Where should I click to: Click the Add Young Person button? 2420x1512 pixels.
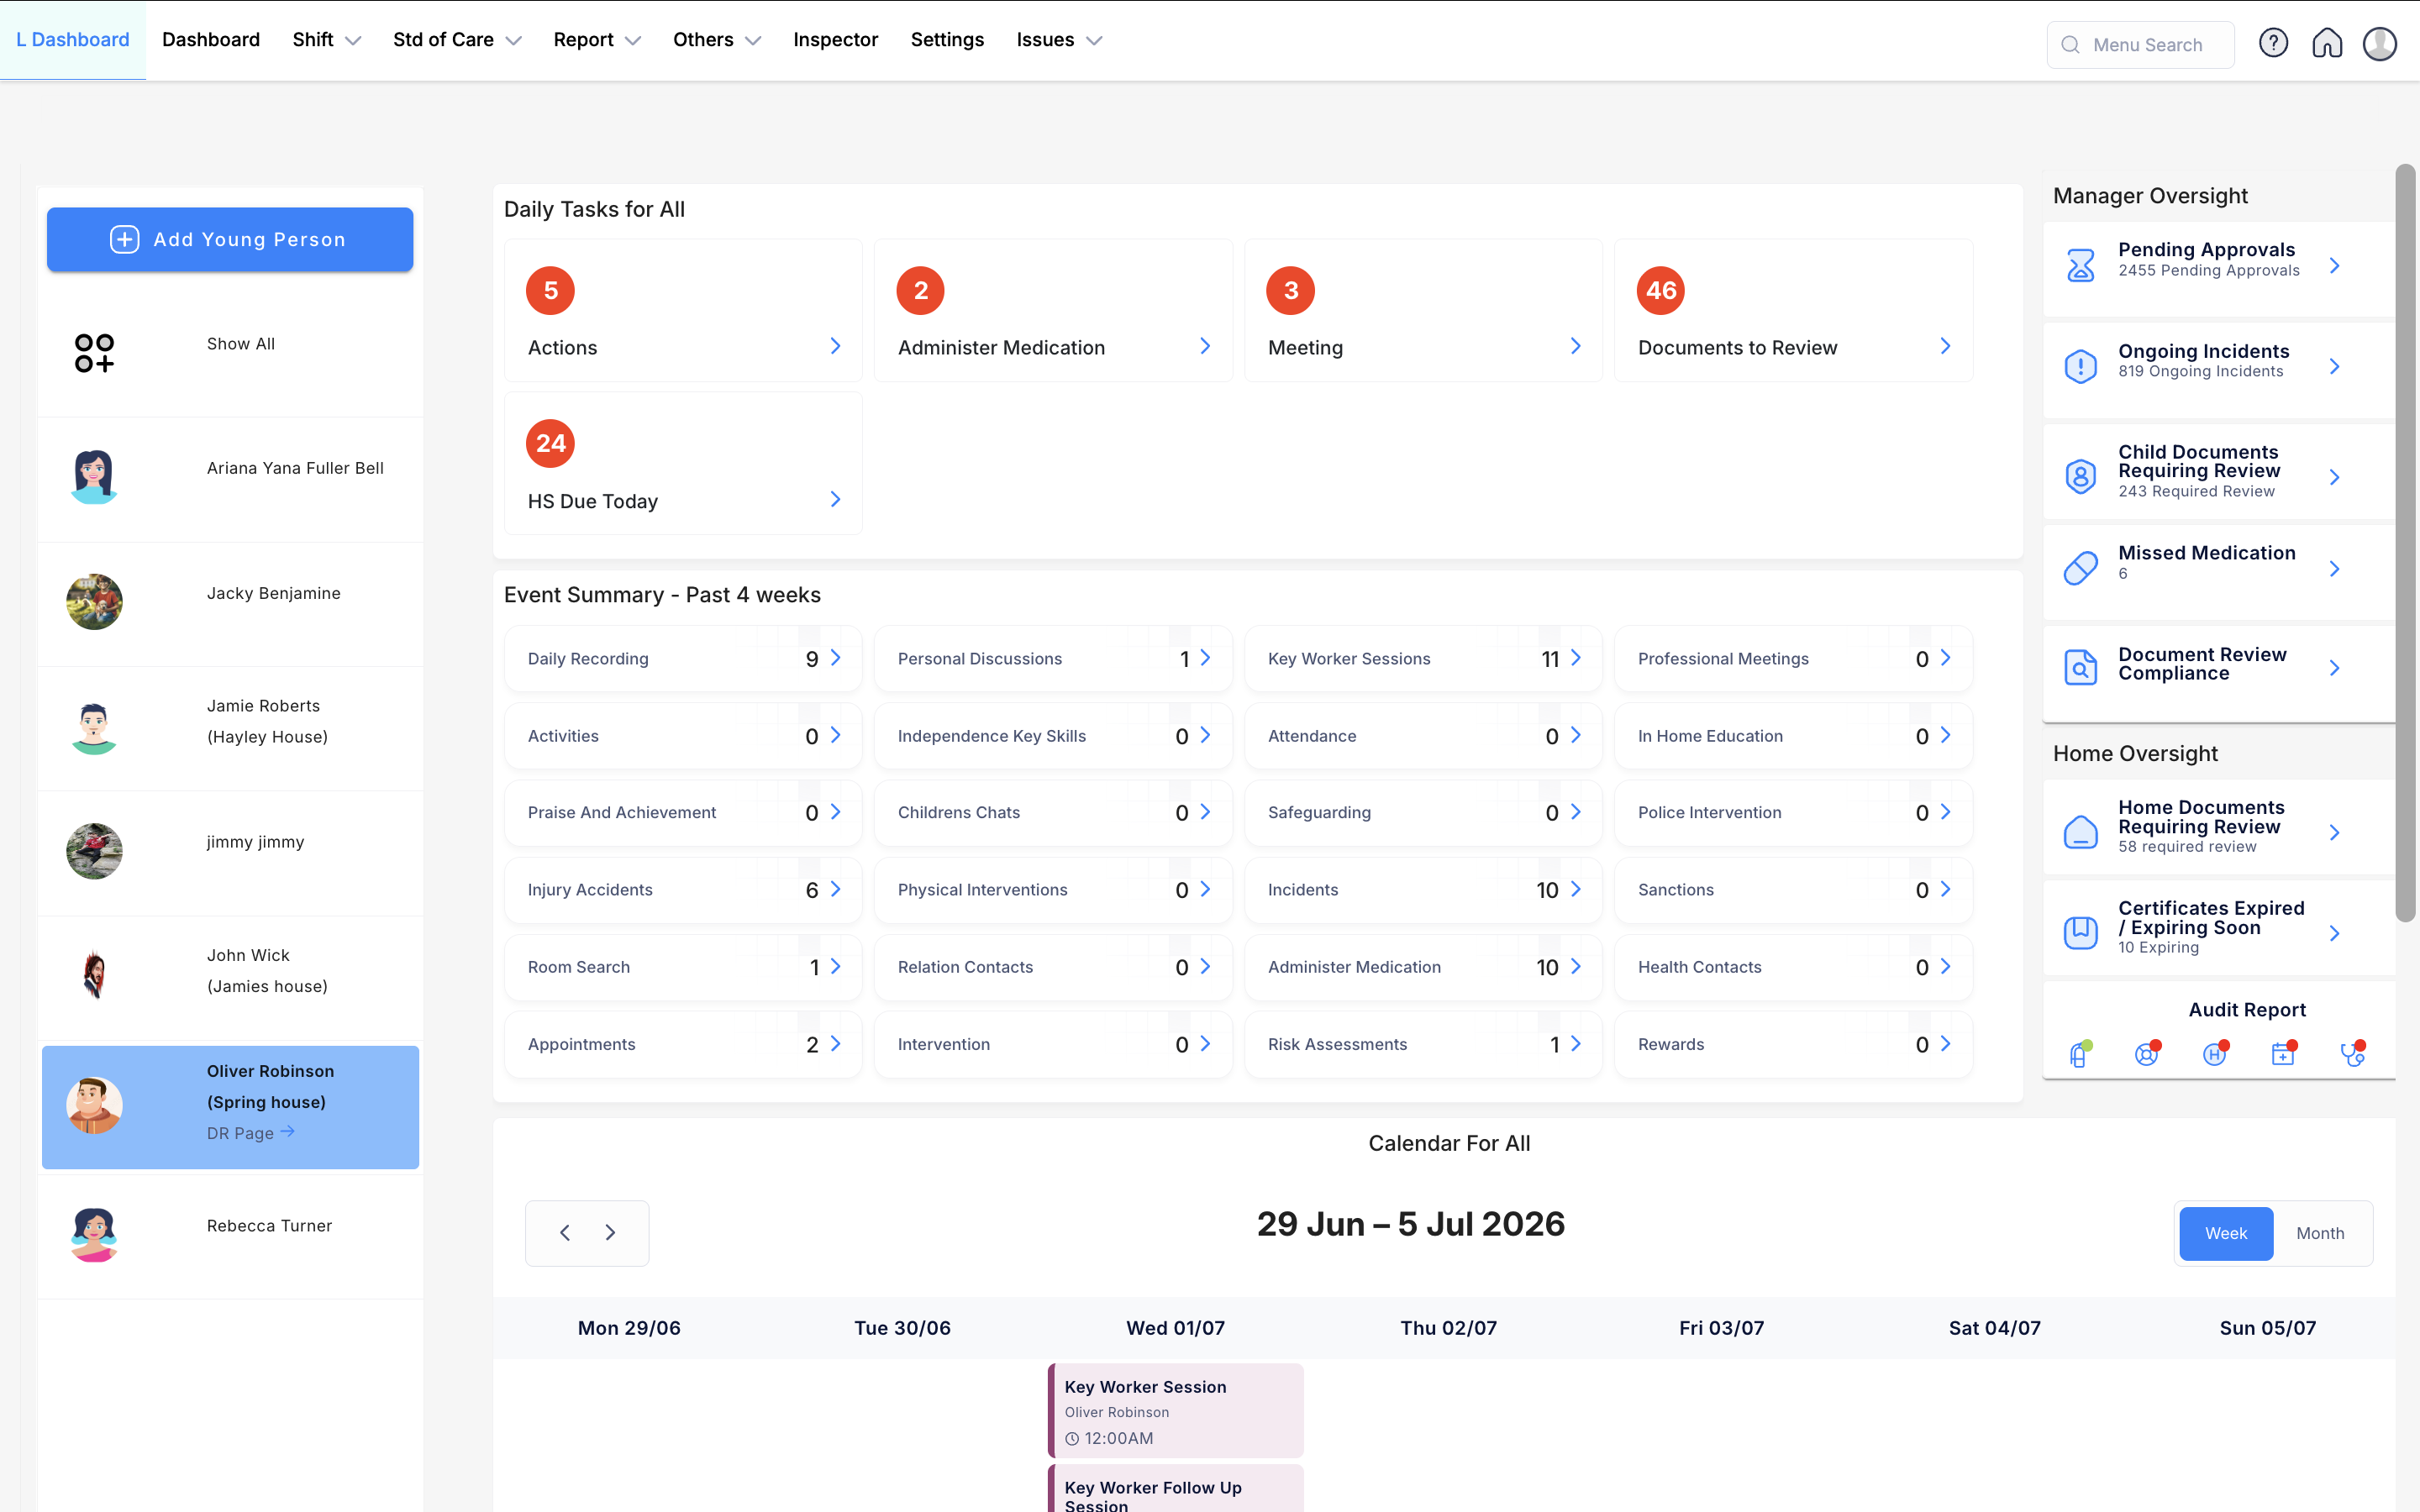(x=230, y=239)
